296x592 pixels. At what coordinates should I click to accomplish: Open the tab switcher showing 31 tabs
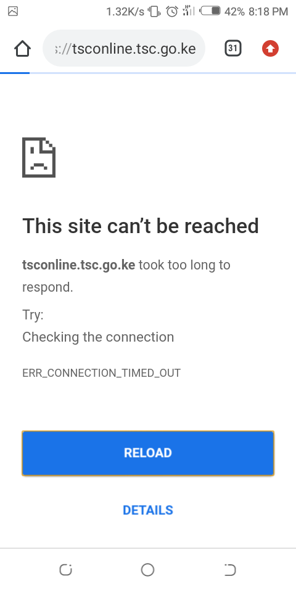coord(233,48)
